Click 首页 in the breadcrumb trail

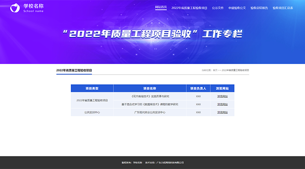click(x=216, y=71)
